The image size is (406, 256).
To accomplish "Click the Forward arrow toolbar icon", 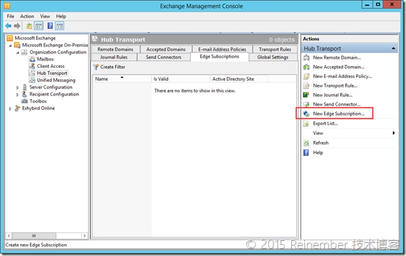I will click(x=17, y=26).
